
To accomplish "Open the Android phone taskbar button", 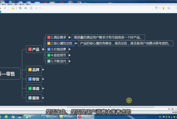I will 50,117.
